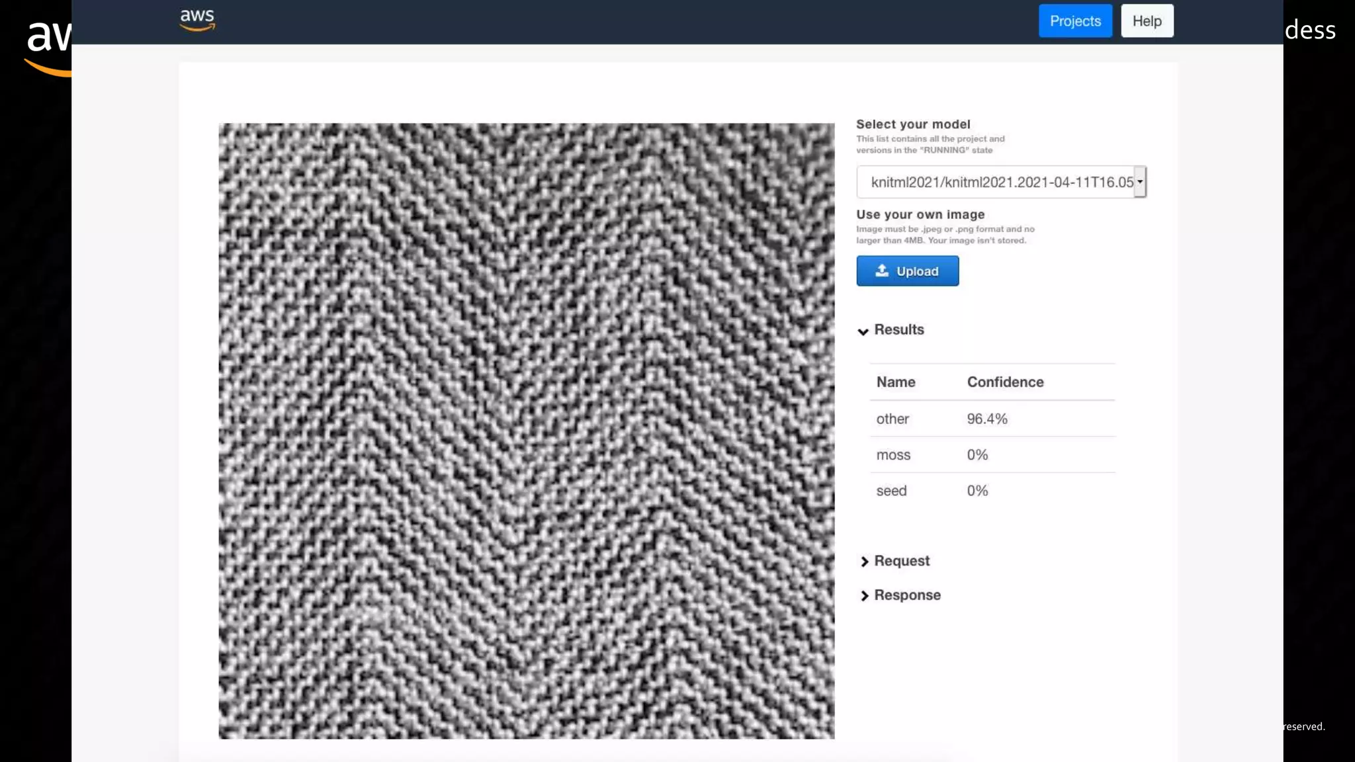
Task: Collapse the Results section chevron
Action: click(863, 331)
